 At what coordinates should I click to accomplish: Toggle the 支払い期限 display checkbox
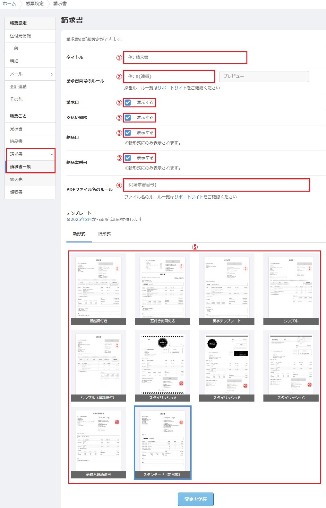click(128, 118)
